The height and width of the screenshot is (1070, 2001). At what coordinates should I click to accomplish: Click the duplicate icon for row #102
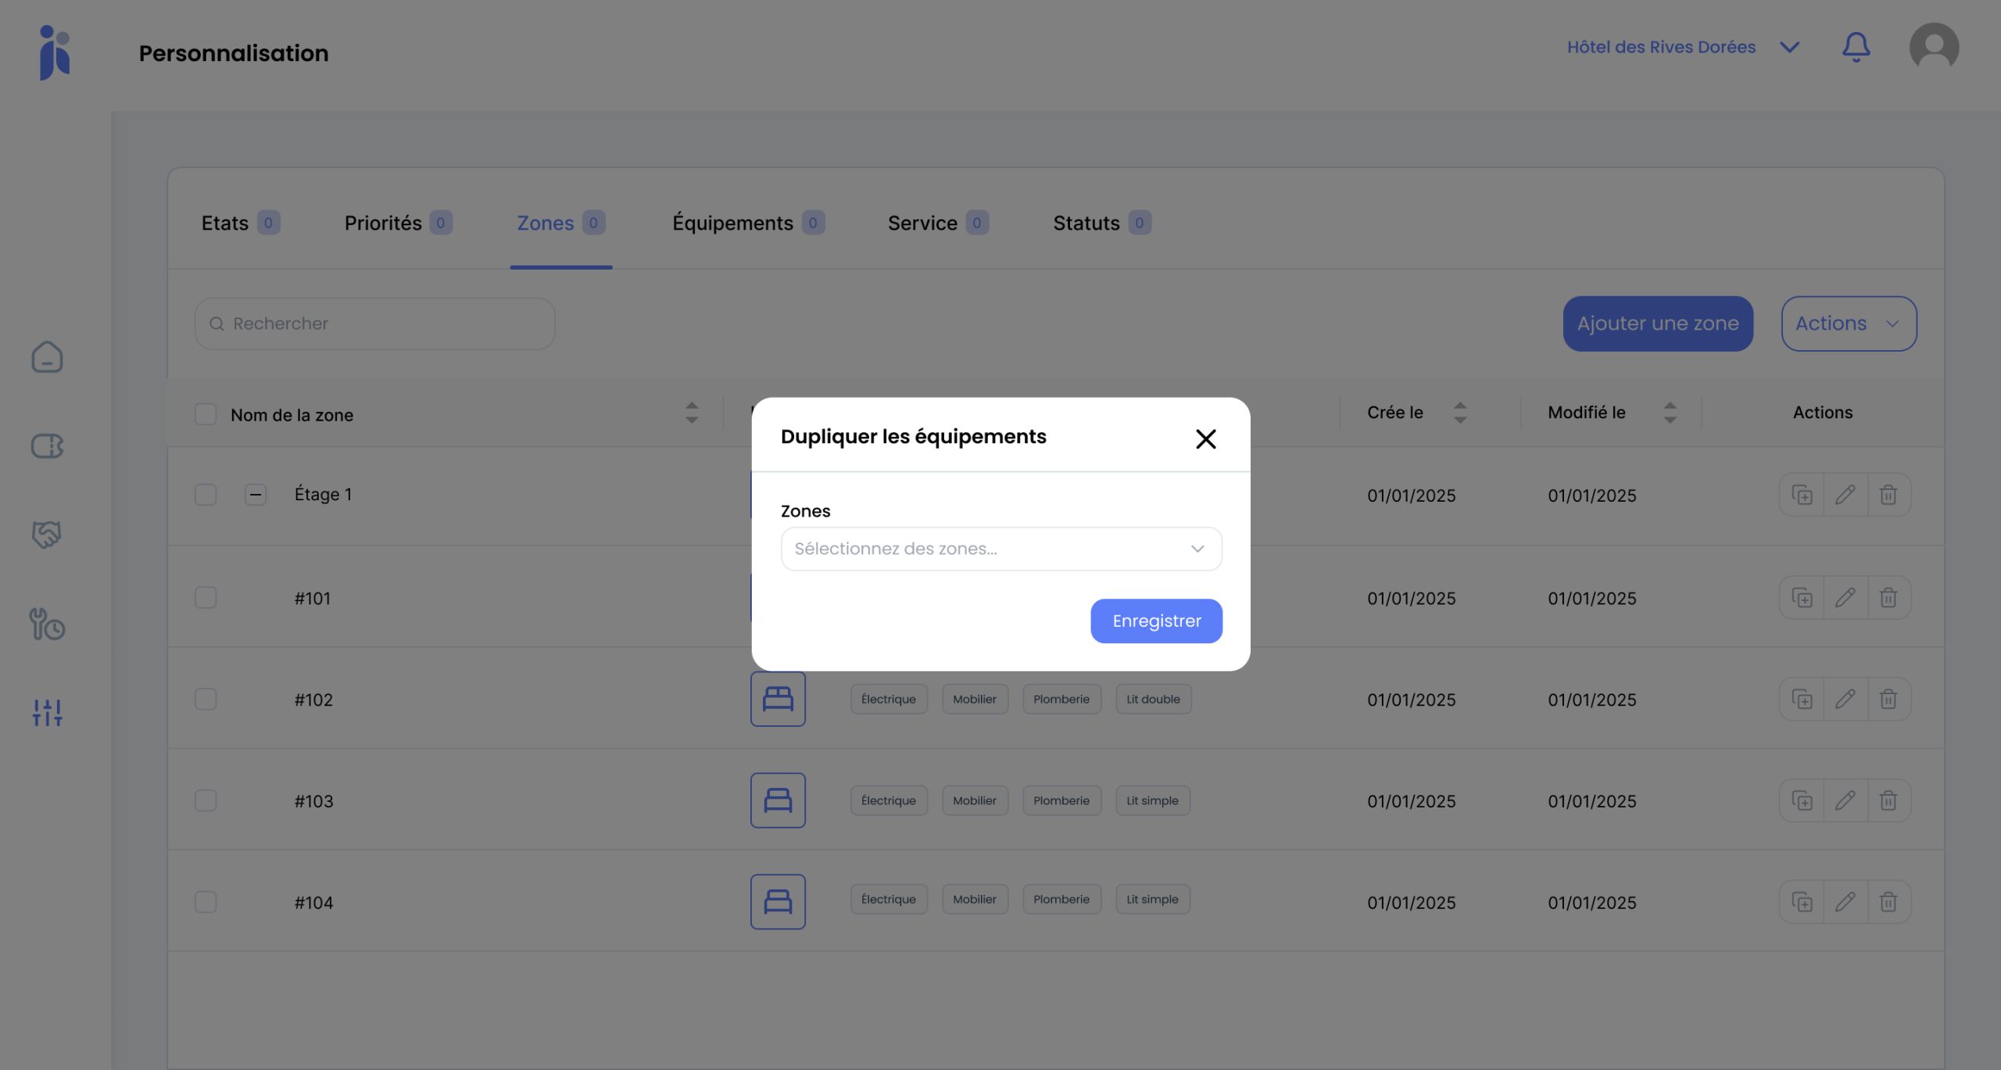(1802, 699)
